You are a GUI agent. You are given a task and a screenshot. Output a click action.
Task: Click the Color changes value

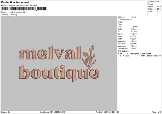click(131, 19)
